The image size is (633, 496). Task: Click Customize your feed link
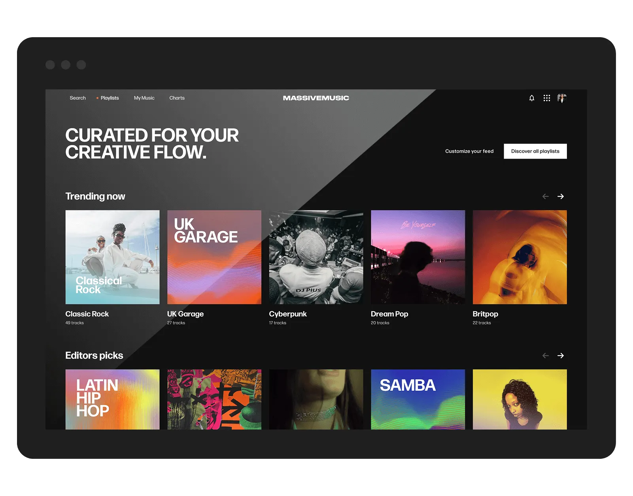(x=469, y=151)
